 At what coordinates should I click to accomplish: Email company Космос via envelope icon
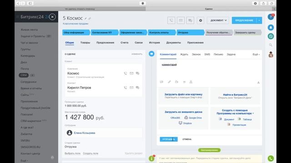[131, 73]
